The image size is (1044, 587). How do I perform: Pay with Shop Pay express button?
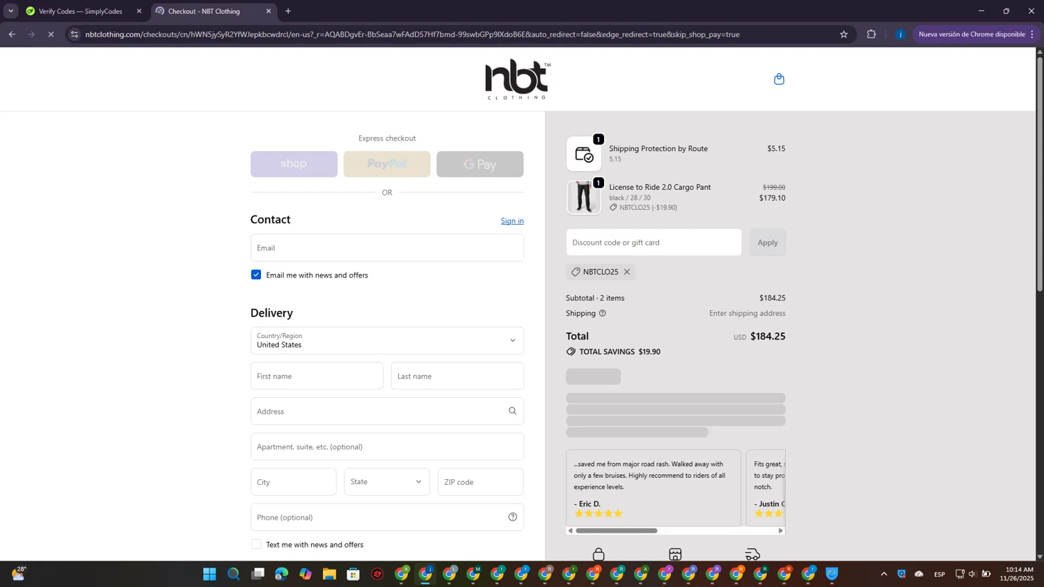coord(294,164)
